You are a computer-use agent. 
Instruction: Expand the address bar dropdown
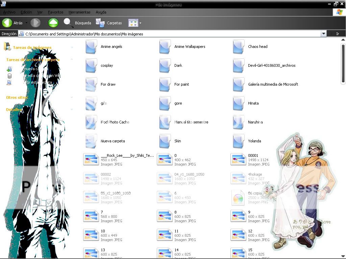pos(323,34)
